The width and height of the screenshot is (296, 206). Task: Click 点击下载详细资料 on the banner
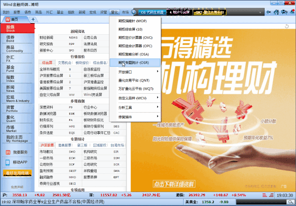point(174,184)
